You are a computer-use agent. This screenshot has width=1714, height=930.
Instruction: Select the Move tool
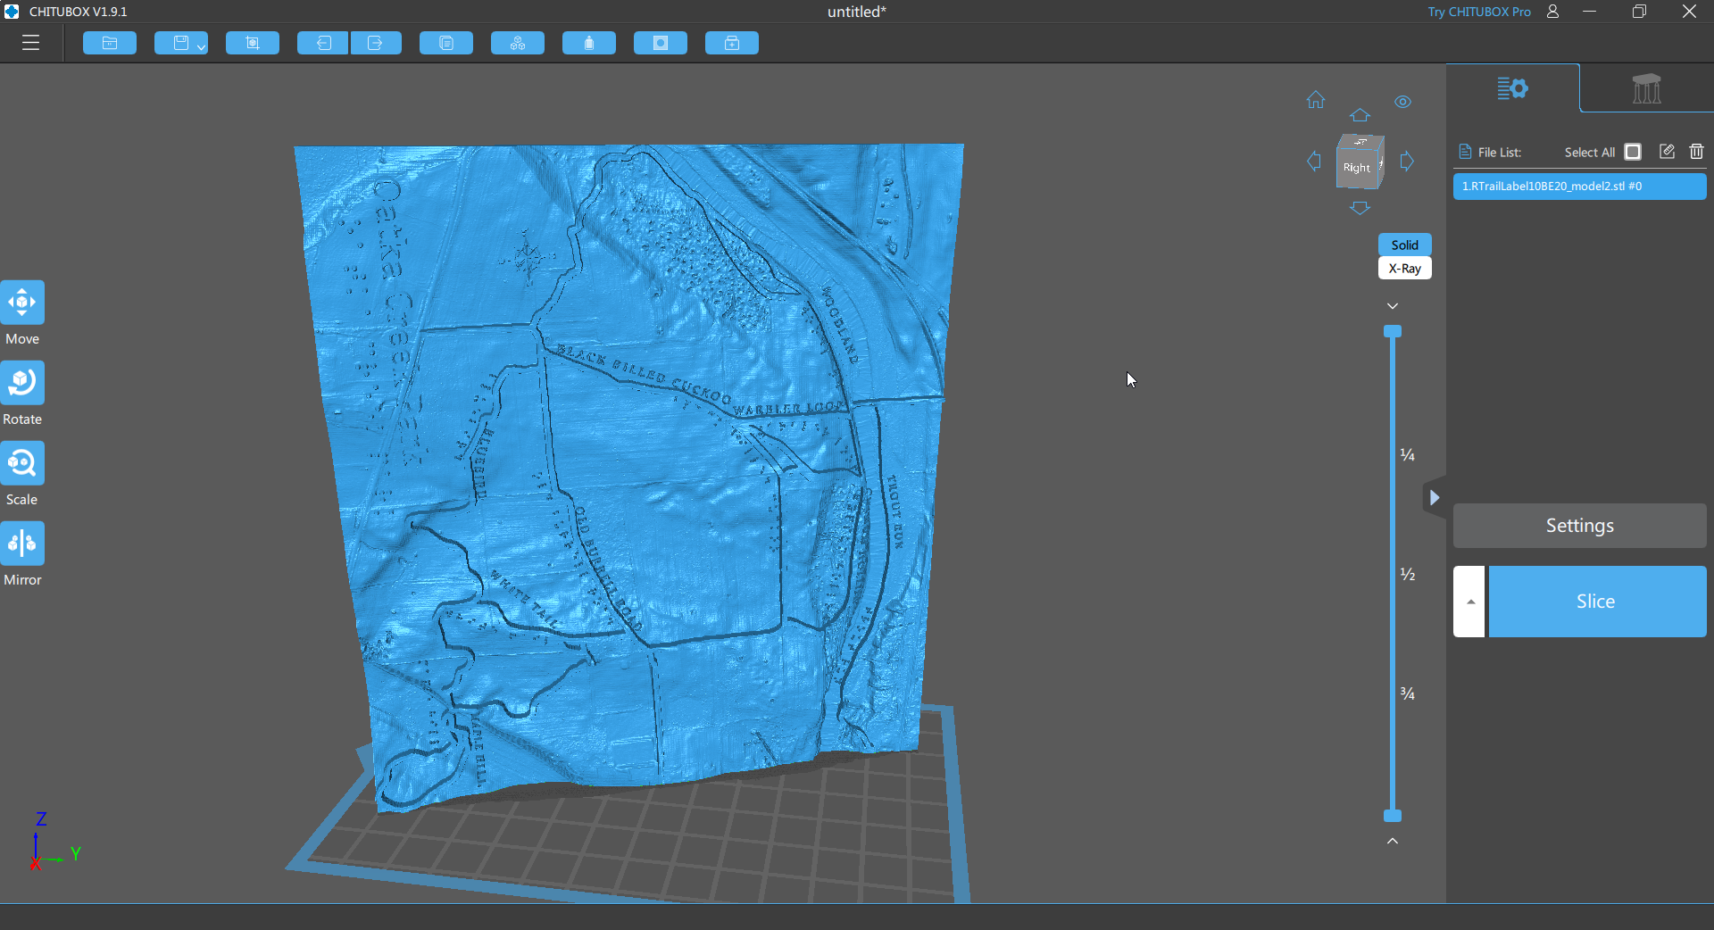(22, 303)
